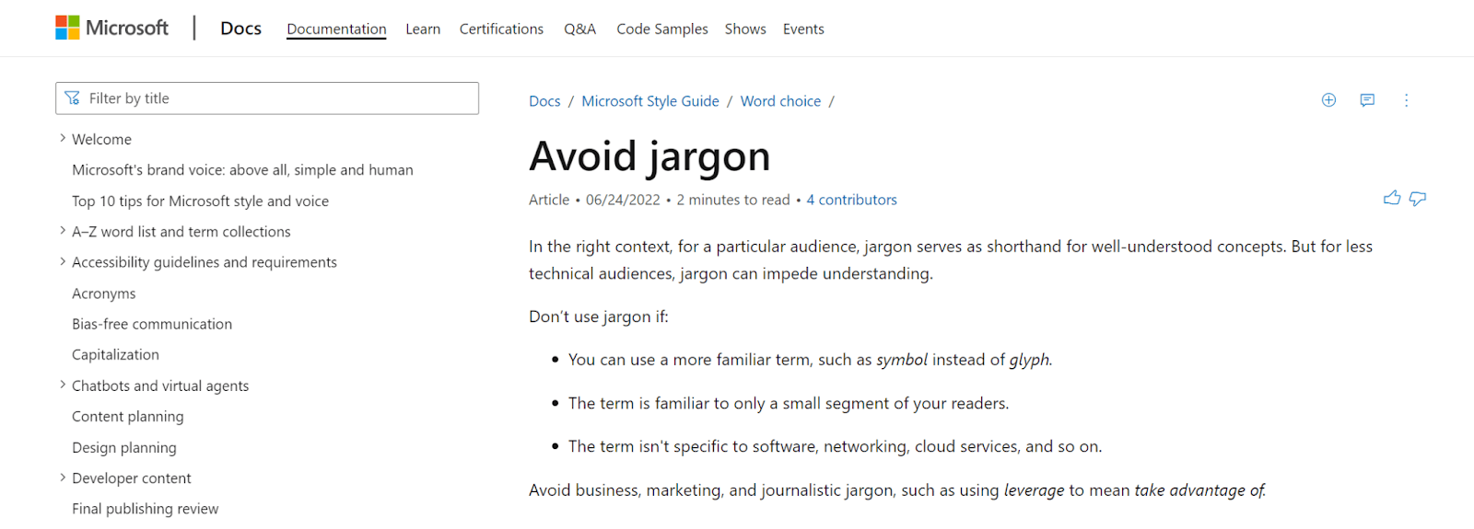Image resolution: width=1474 pixels, height=529 pixels.
Task: Expand the Welcome section
Action: pyautogui.click(x=63, y=139)
